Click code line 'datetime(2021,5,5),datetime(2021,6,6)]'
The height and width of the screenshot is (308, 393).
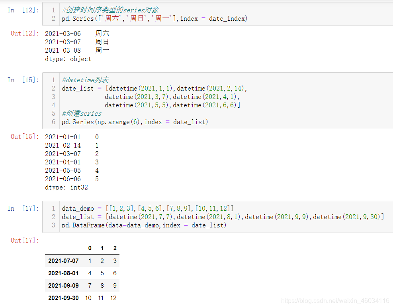[x=172, y=105]
